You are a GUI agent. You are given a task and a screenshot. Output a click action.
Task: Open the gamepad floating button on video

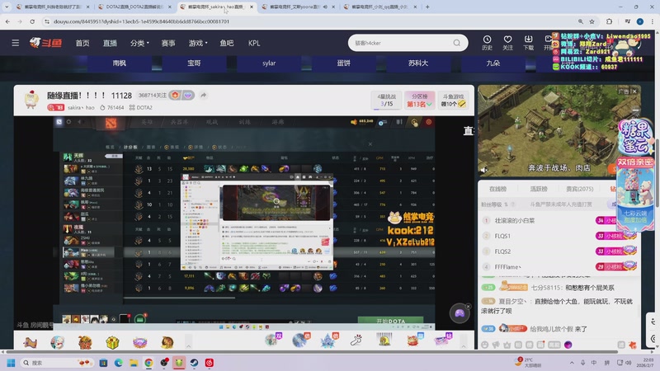tap(460, 313)
